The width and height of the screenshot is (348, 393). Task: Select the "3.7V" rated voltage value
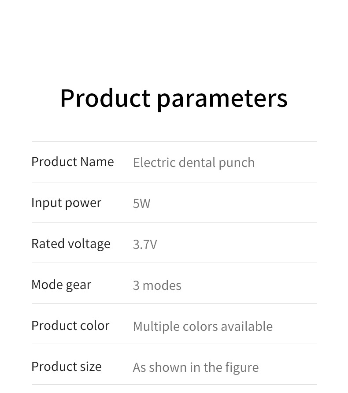144,245
